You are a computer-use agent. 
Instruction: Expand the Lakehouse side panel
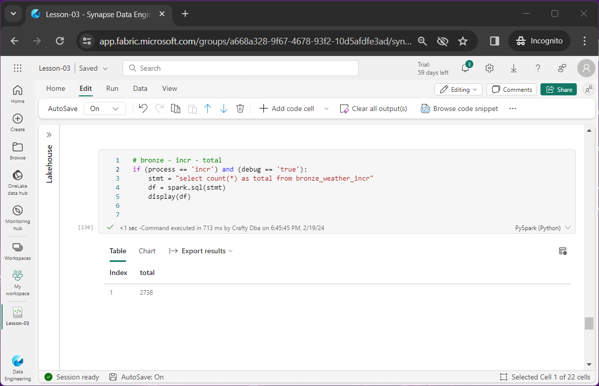pyautogui.click(x=49, y=135)
